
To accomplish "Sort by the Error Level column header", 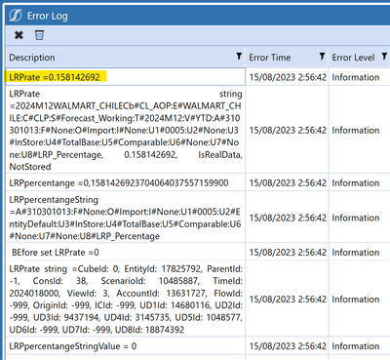I will coord(353,58).
